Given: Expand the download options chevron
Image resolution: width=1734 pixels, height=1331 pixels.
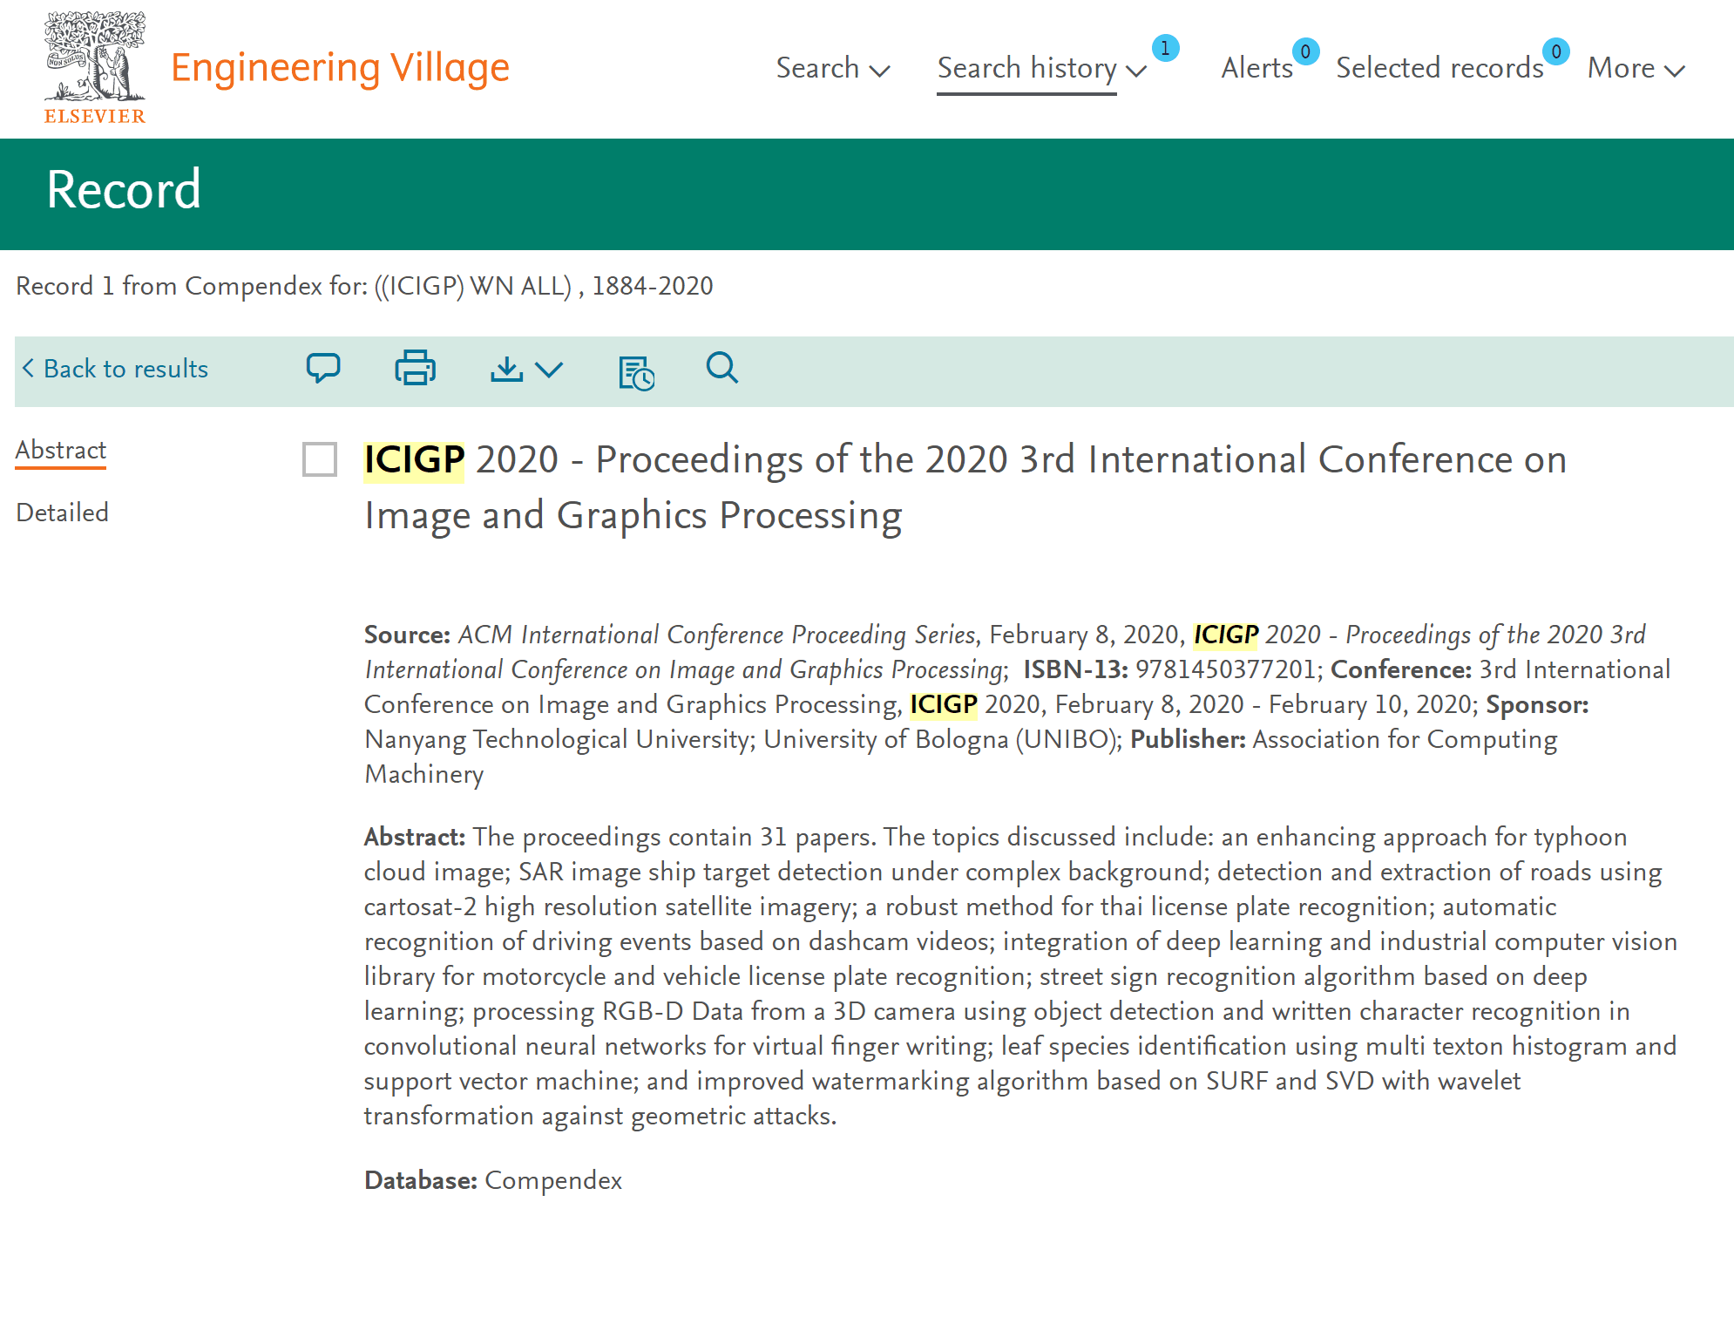Looking at the screenshot, I should click(x=549, y=370).
